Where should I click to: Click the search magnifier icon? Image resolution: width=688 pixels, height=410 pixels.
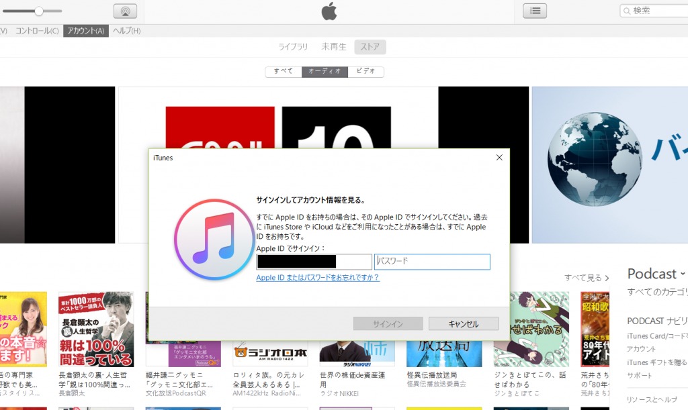pos(627,11)
